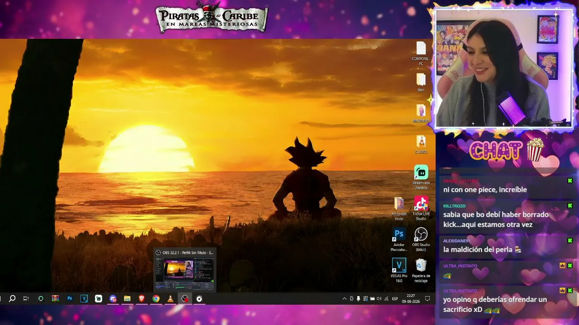
Task: Open the Wi-Fi network tray icon
Action: (x=385, y=298)
